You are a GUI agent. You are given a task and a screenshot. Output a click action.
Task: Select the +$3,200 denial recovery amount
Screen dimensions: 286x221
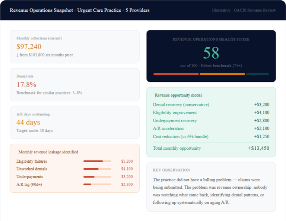[x=261, y=105]
